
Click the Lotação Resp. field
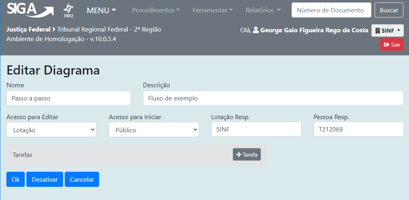(x=256, y=129)
